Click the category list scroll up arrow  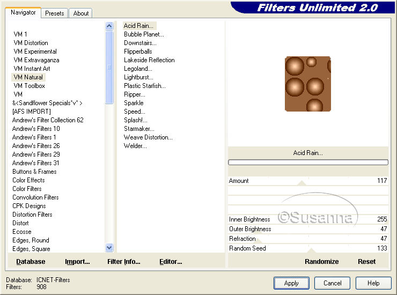click(x=109, y=26)
